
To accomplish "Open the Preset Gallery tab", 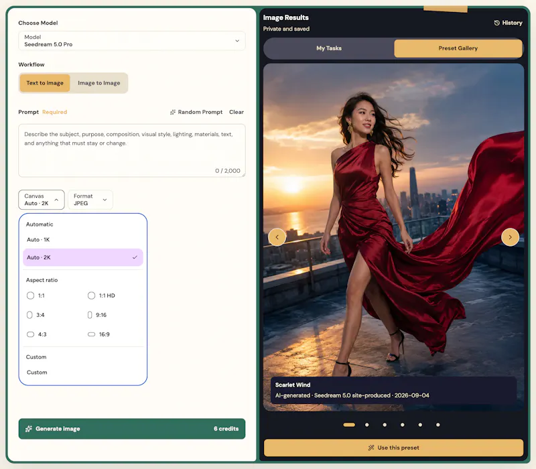I will pos(458,48).
